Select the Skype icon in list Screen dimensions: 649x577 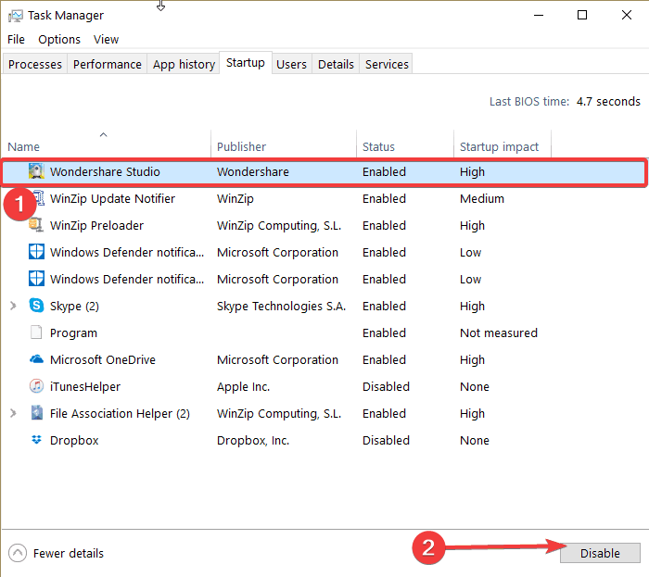pos(36,306)
